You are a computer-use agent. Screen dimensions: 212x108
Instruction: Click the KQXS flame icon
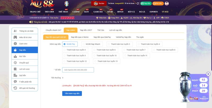pyautogui.click(x=122, y=18)
